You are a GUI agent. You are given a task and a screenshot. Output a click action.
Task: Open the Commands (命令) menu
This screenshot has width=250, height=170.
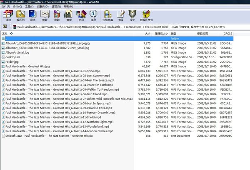(17, 7)
